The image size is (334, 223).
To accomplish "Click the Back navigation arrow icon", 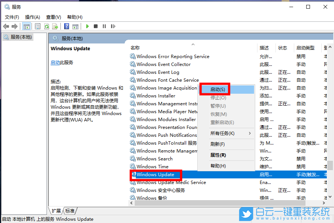I will tap(6, 26).
